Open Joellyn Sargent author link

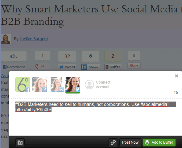34,39
